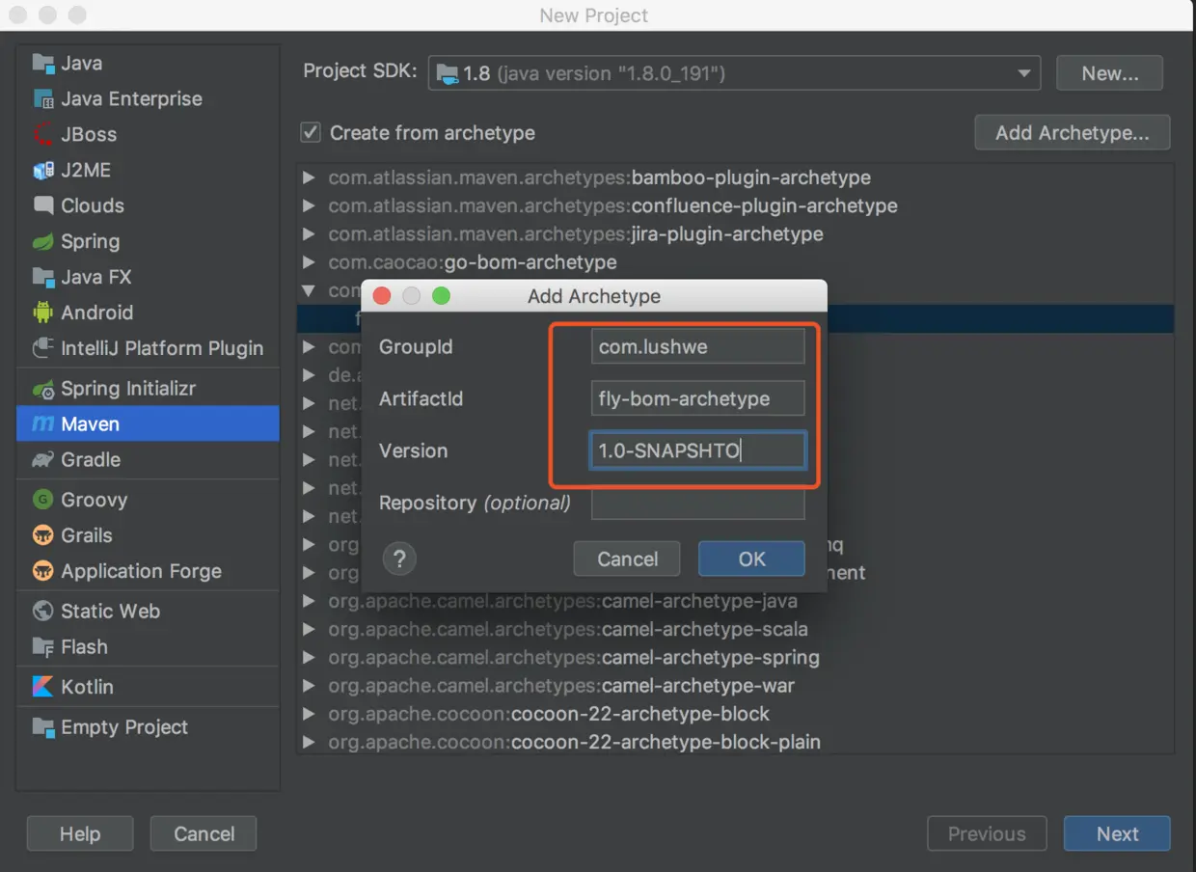
Task: Click the Add Archetype... button
Action: [1073, 133]
